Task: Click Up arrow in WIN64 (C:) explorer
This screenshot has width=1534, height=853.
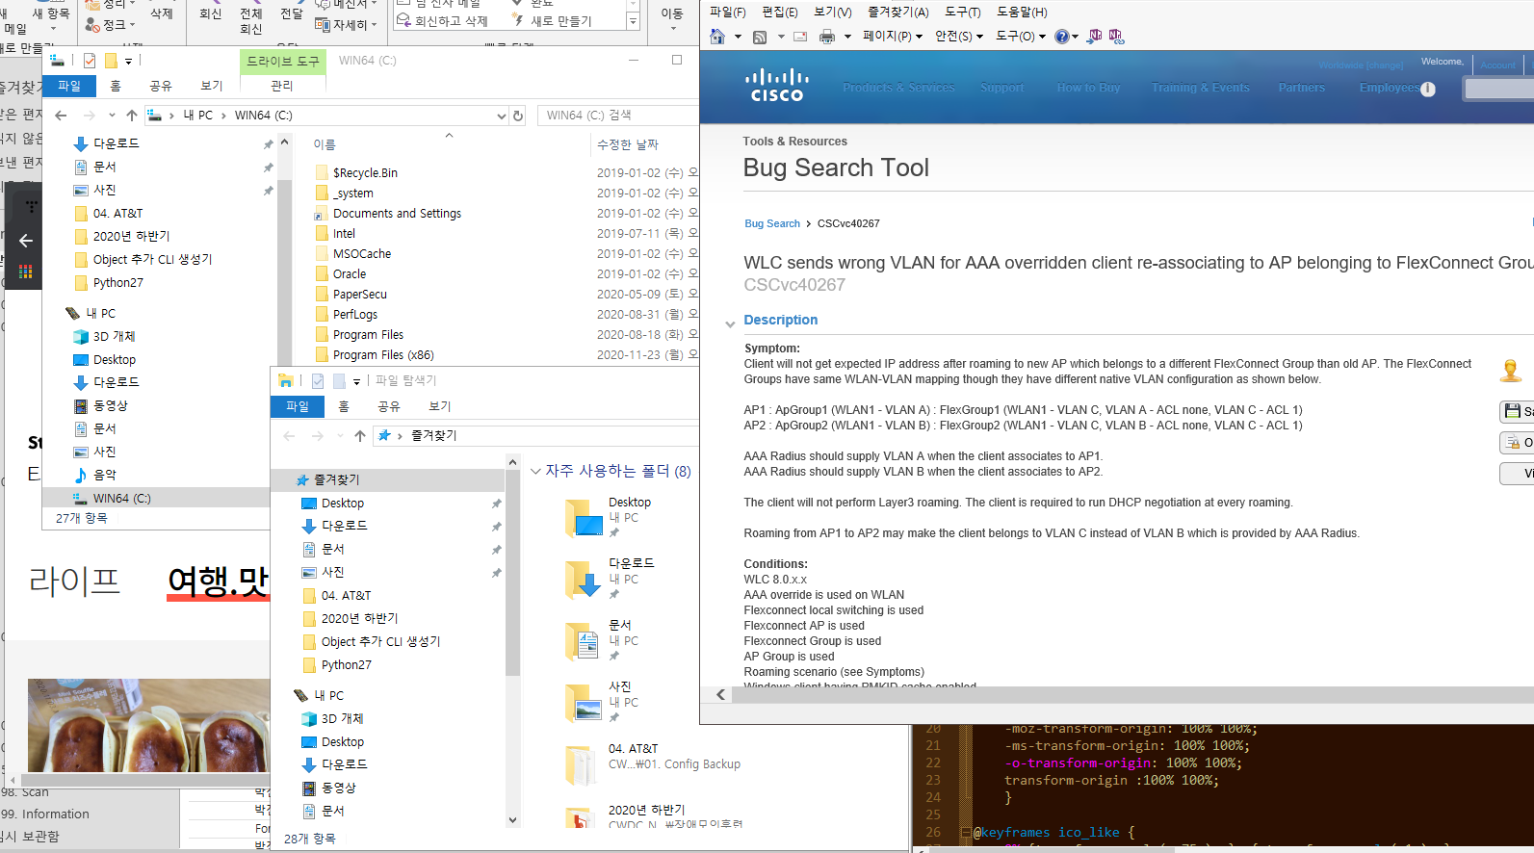Action: coord(132,116)
